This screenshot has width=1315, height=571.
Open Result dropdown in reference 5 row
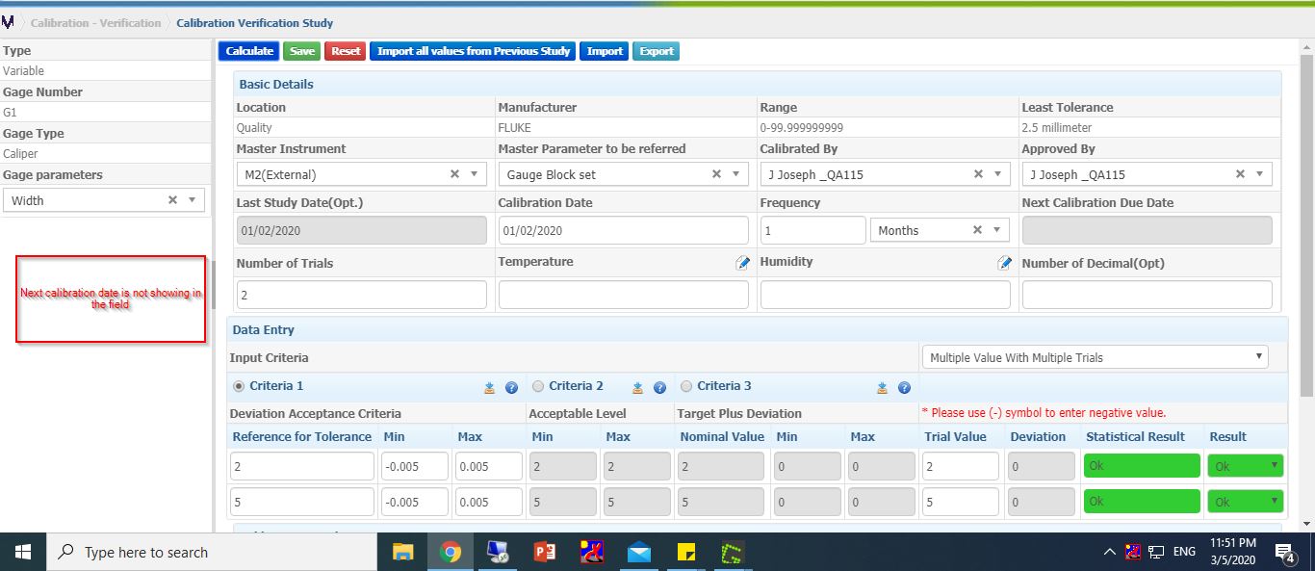pyautogui.click(x=1245, y=502)
